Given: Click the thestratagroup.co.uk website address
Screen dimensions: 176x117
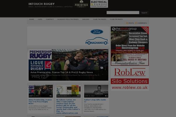Looking at the screenshot, I should coord(130,48).
